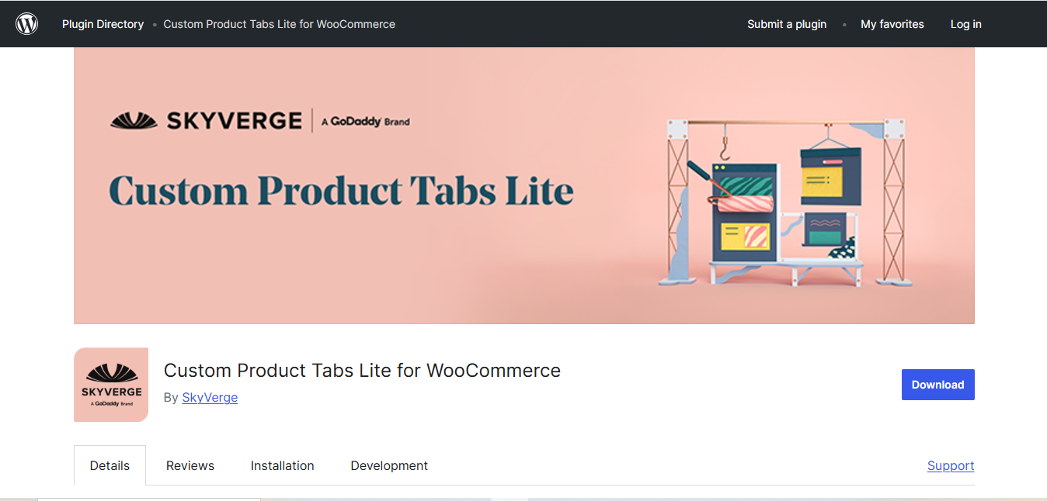The height and width of the screenshot is (501, 1047).
Task: Click the Log in link
Action: click(965, 24)
